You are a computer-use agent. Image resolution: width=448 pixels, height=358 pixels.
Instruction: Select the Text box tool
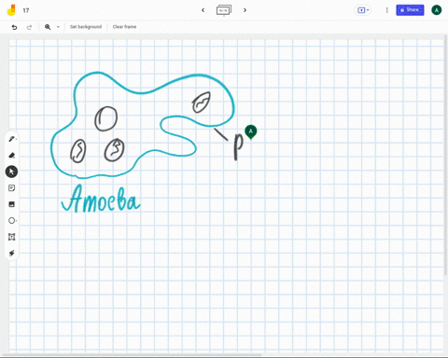[x=12, y=237]
